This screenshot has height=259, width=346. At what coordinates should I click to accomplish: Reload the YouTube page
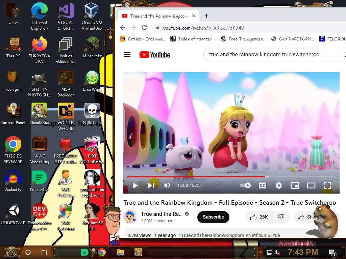144,28
